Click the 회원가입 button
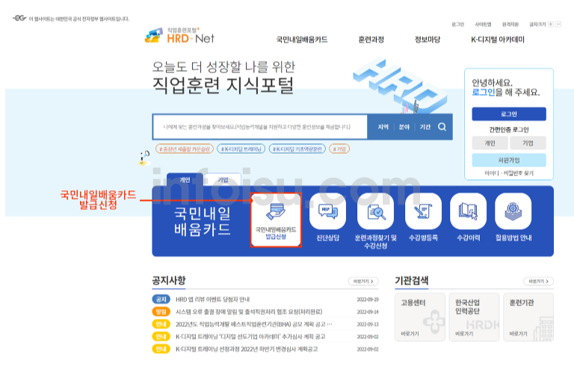 pos(509,161)
